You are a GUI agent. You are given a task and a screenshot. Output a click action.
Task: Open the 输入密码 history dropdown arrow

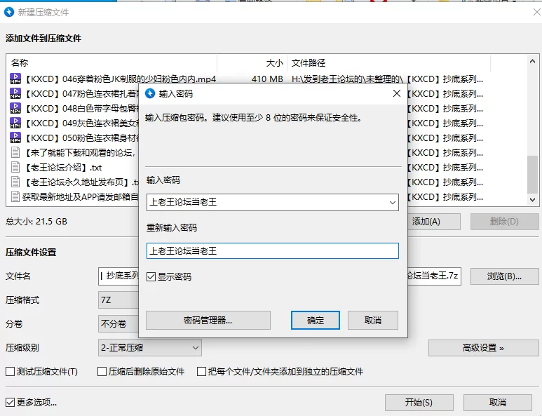pos(393,202)
